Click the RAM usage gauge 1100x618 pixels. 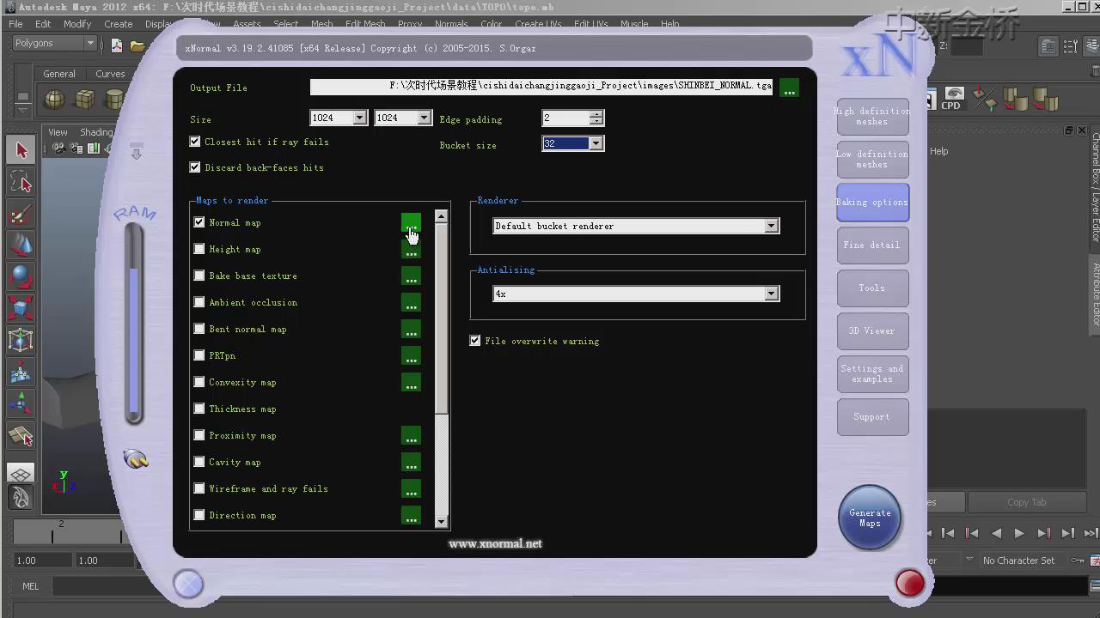[134, 324]
